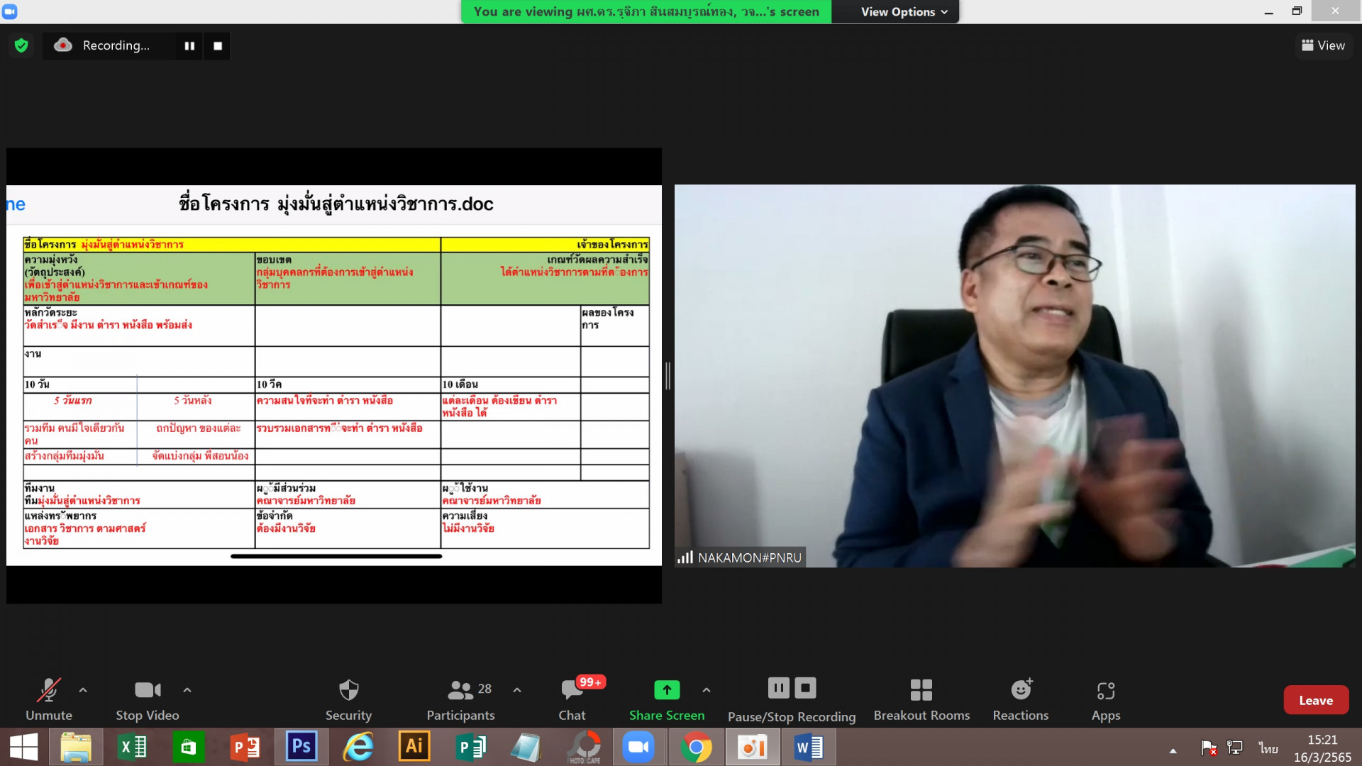This screenshot has height=766, width=1362.
Task: Click the Zoom logo in the title bar
Action: click(10, 11)
